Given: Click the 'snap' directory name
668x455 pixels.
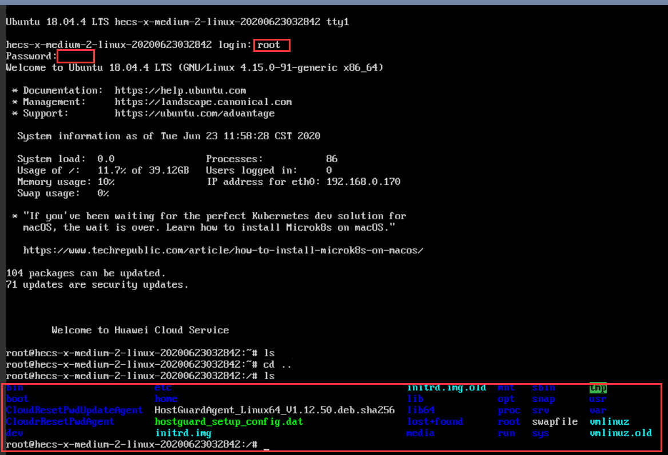Looking at the screenshot, I should [x=543, y=399].
